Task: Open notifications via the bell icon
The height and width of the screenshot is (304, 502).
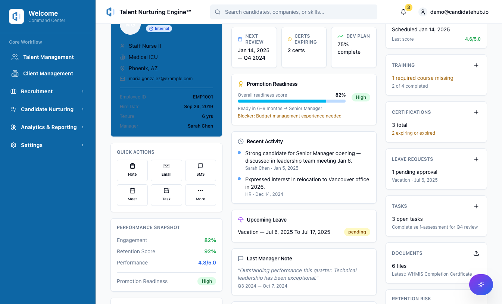Action: tap(403, 12)
